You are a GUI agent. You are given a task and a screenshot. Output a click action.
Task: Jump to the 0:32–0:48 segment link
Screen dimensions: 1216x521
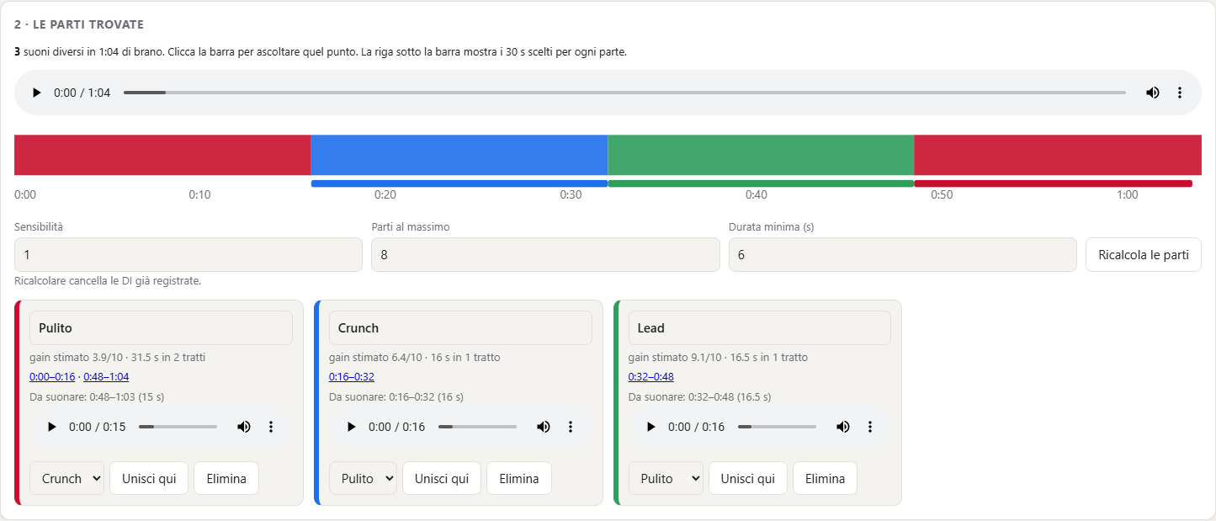[x=651, y=377]
